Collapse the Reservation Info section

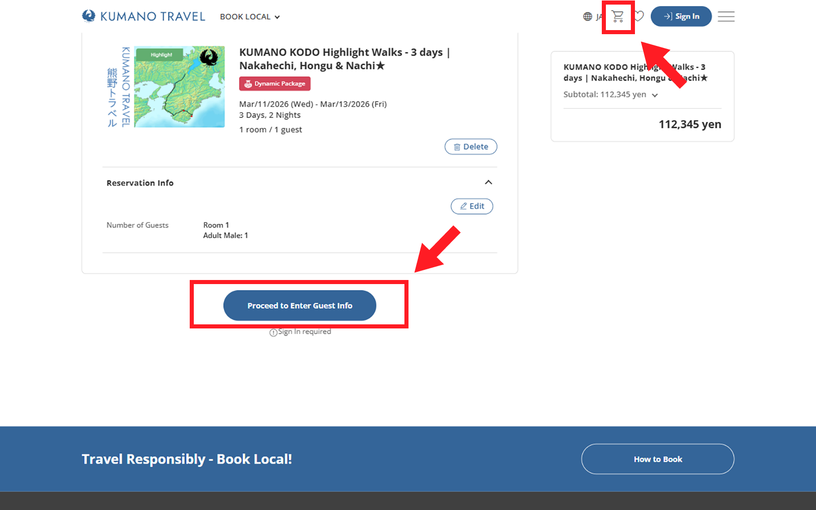click(488, 183)
